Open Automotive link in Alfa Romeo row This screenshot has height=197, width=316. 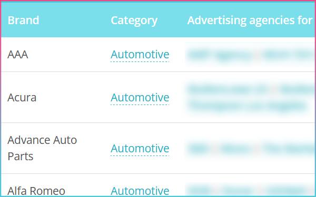click(x=140, y=191)
